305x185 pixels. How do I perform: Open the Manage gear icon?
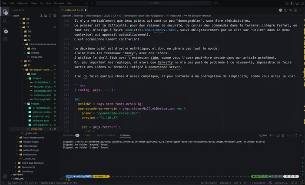5,176
